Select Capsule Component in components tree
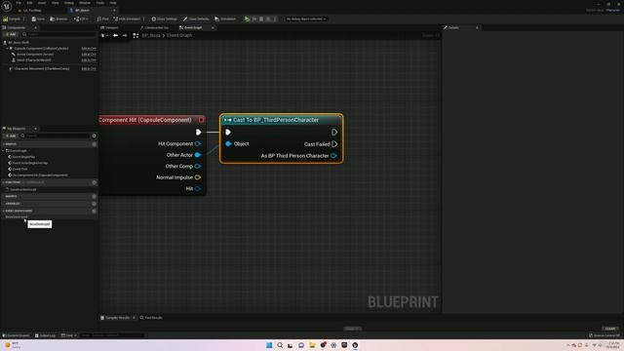 41,49
